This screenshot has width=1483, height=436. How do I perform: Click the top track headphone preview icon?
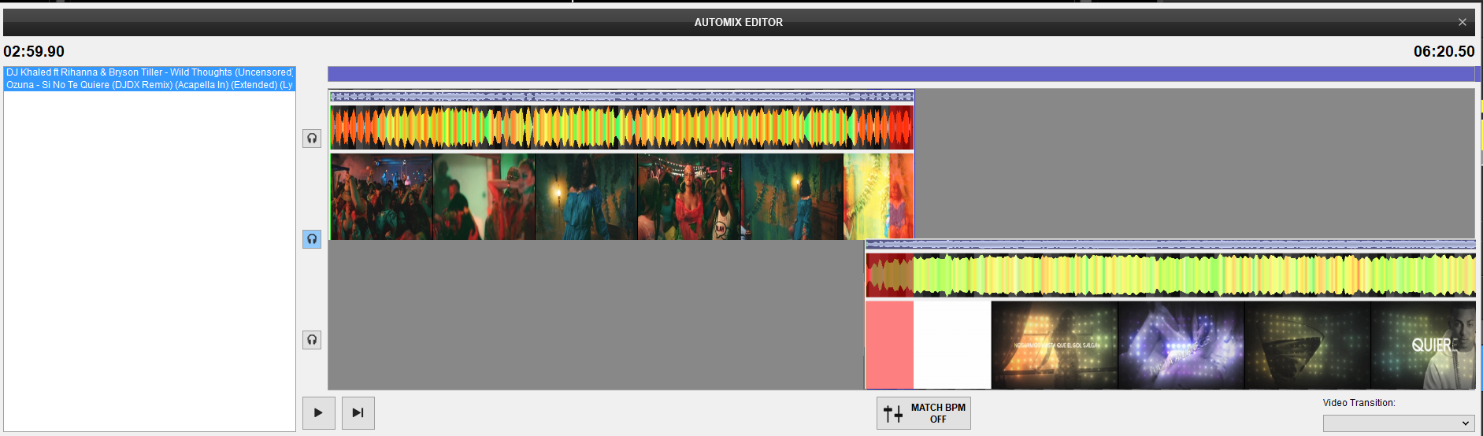[312, 139]
